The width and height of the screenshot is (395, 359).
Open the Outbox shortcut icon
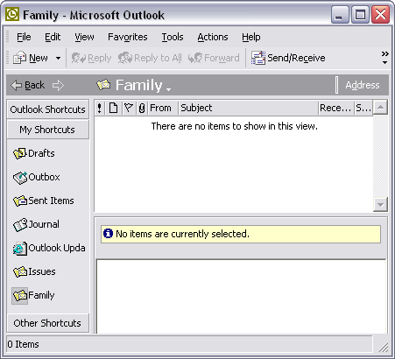20,178
